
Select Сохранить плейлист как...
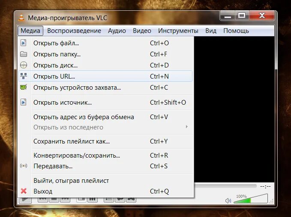tap(105, 141)
